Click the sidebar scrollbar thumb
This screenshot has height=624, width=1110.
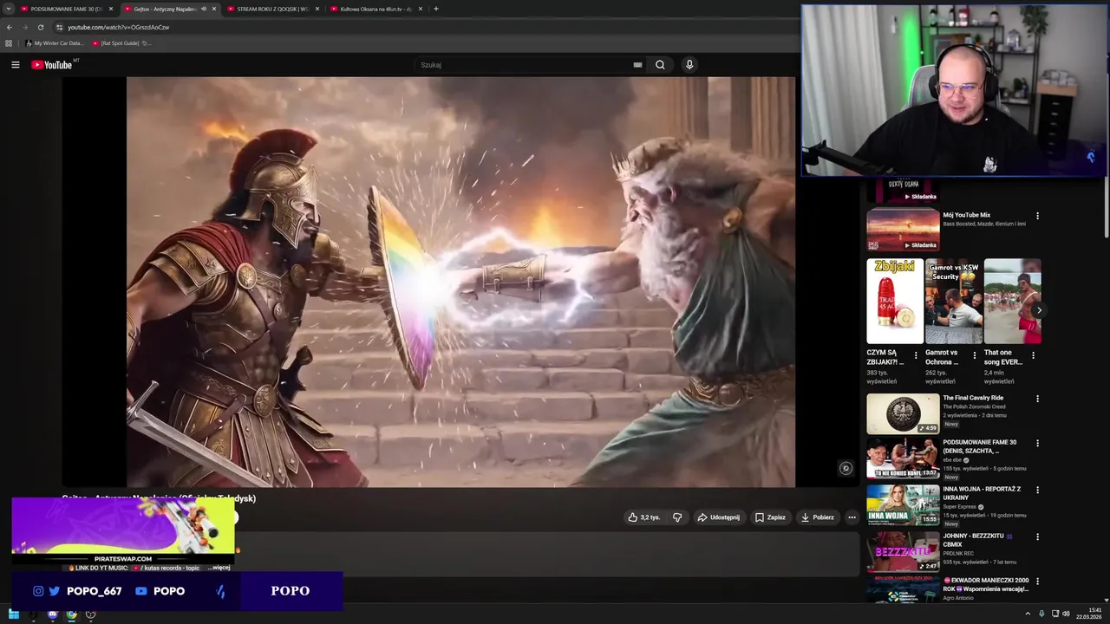coord(1107,208)
